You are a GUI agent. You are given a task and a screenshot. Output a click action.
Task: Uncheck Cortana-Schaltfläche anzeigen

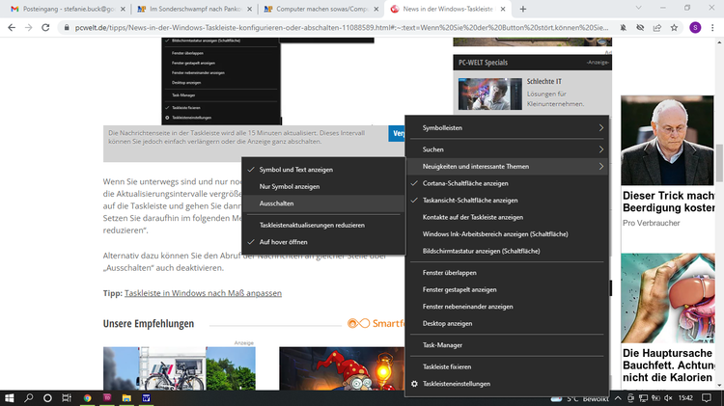pos(465,183)
